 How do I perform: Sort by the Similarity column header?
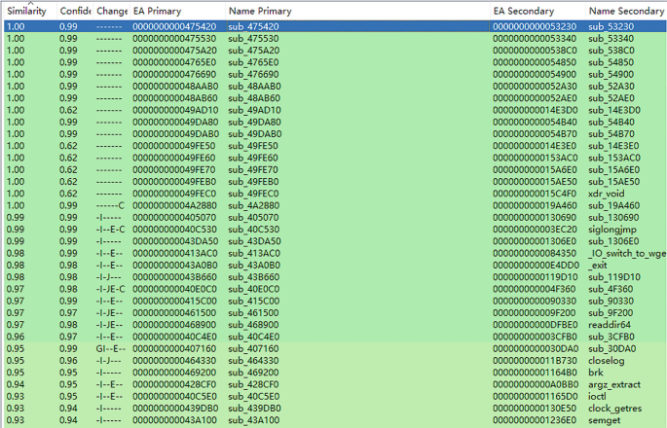click(x=27, y=9)
